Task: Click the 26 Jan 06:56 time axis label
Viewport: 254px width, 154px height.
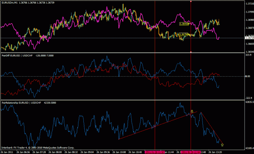Action: [23, 152]
